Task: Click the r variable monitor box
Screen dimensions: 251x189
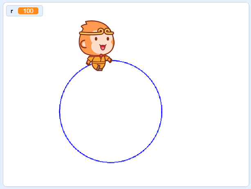Action: [25, 11]
